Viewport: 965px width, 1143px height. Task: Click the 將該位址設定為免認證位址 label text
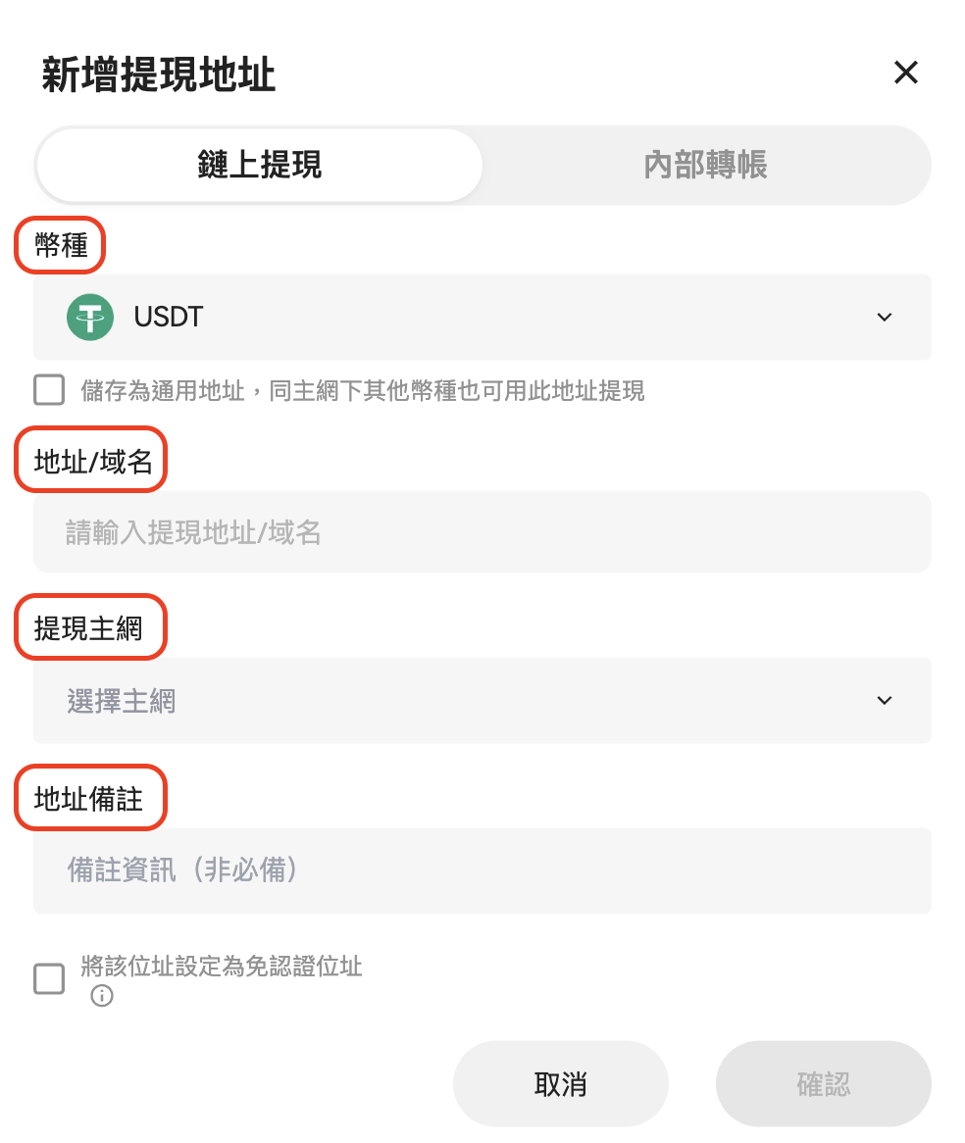point(222,967)
